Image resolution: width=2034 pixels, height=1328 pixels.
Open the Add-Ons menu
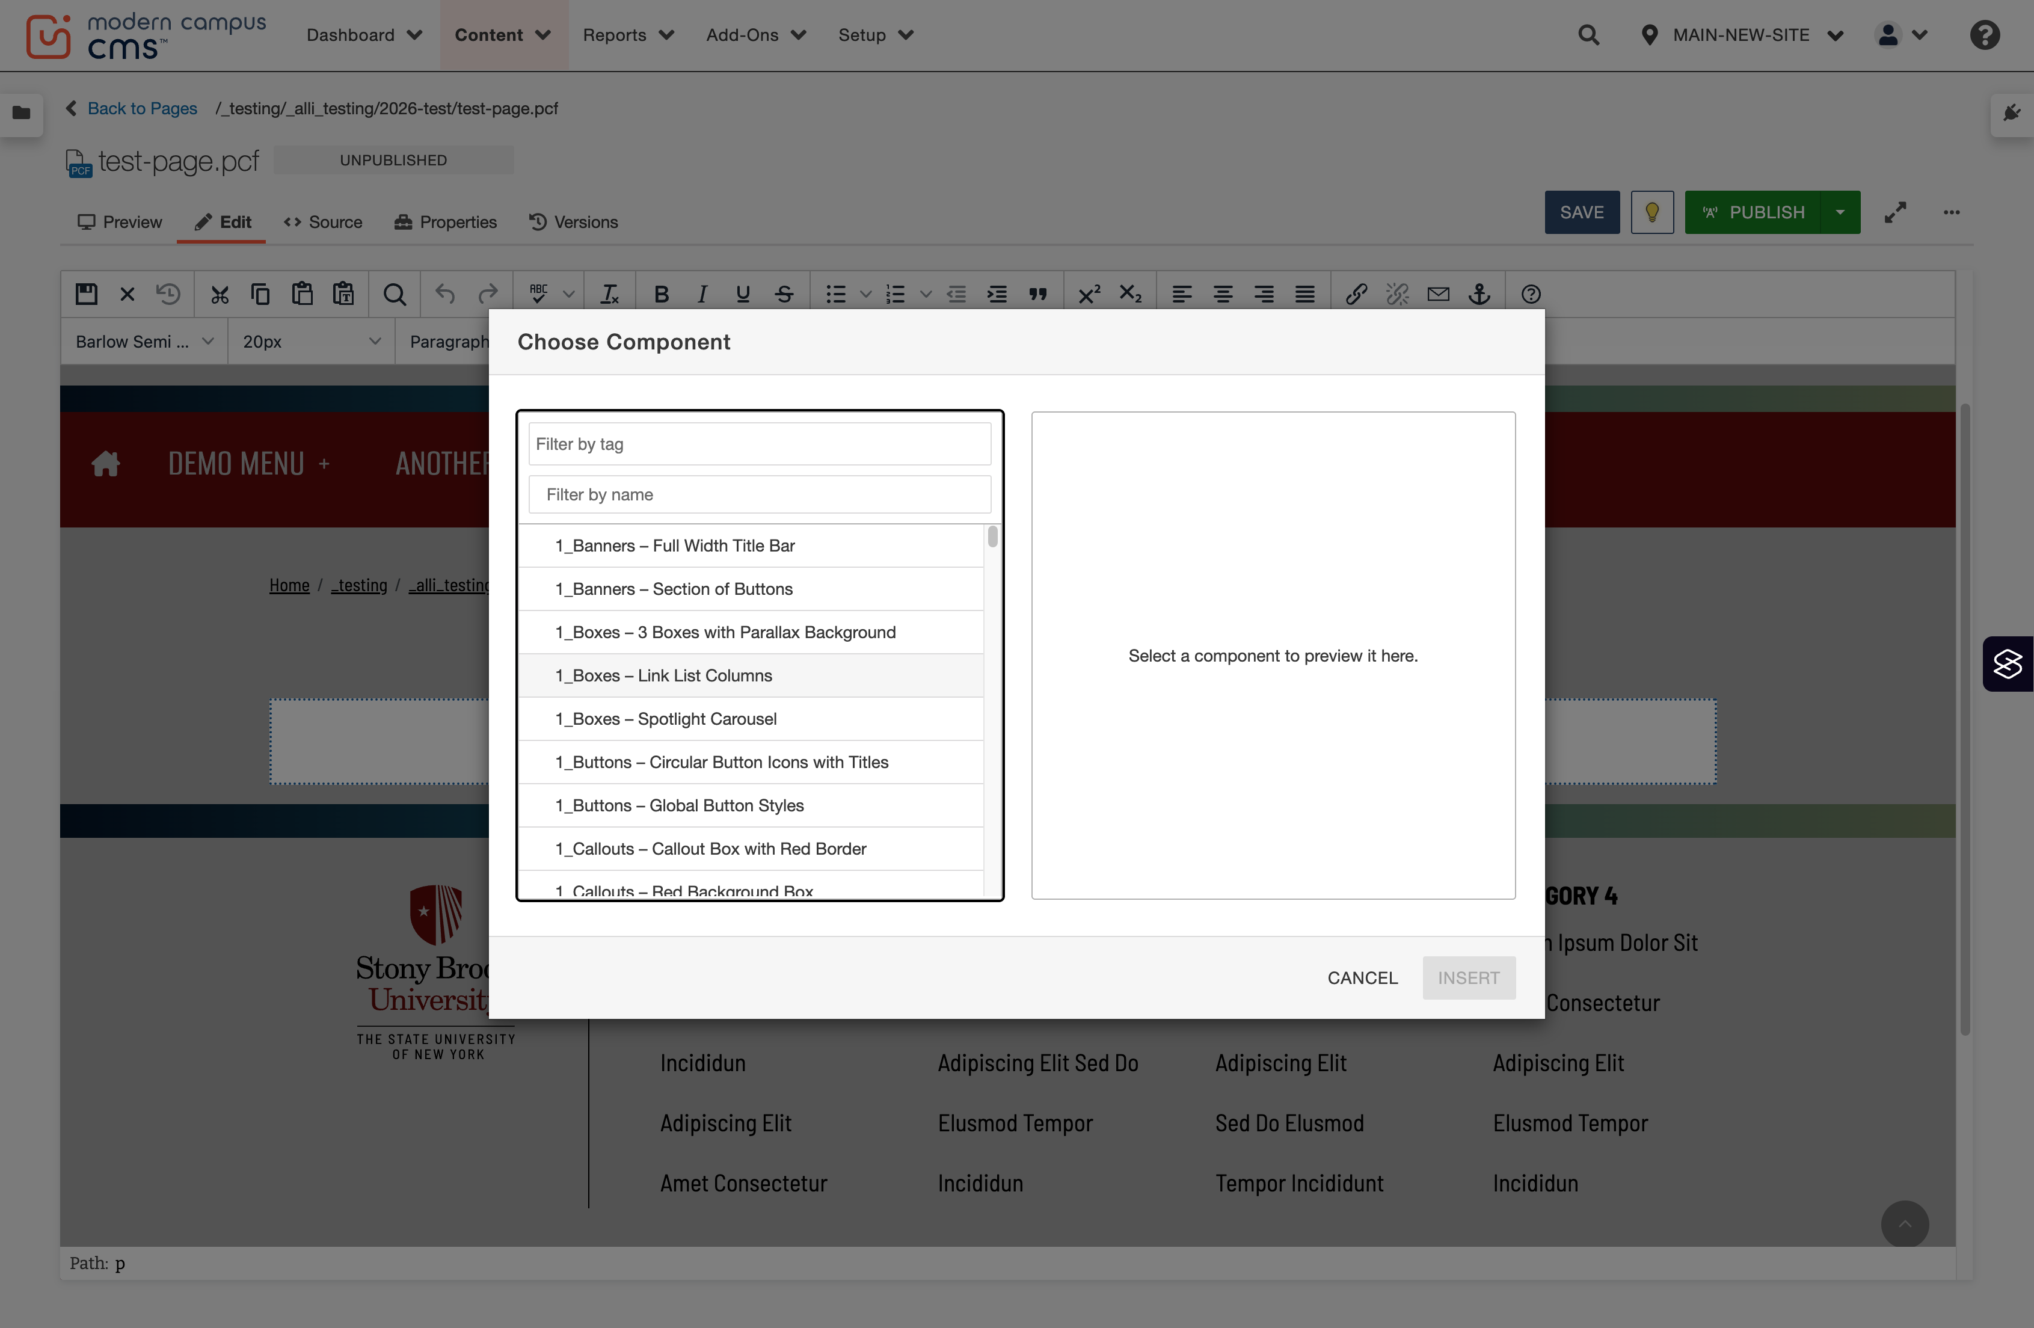coord(755,35)
